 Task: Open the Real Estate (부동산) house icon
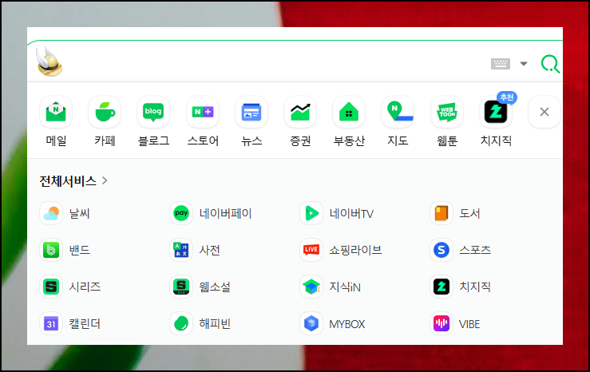(x=349, y=112)
